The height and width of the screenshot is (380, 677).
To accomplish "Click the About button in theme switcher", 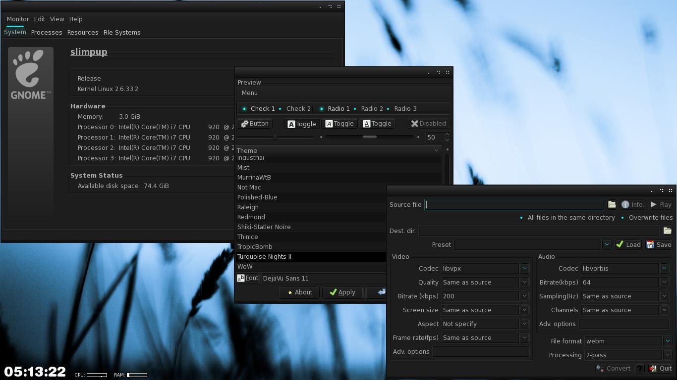I will [300, 292].
